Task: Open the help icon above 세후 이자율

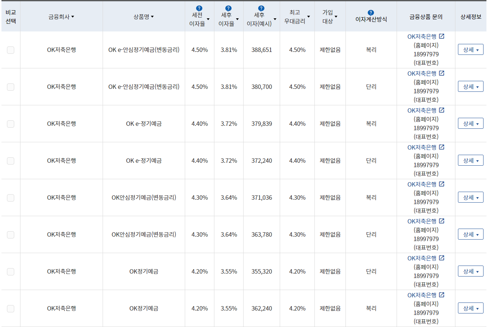Action: (228, 8)
